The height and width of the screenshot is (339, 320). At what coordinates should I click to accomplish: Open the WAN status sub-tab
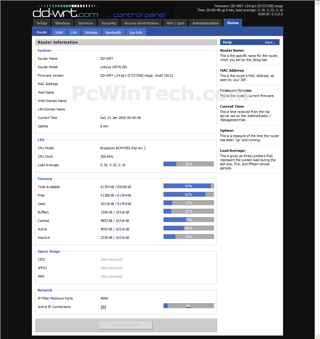pyautogui.click(x=59, y=33)
